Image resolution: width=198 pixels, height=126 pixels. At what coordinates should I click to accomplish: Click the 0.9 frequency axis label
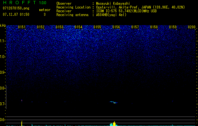(x=3, y=72)
